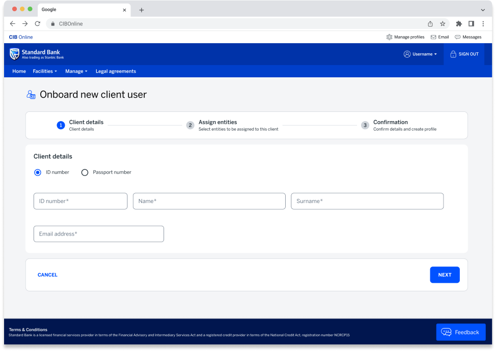Bookmark page using star icon

443,24
